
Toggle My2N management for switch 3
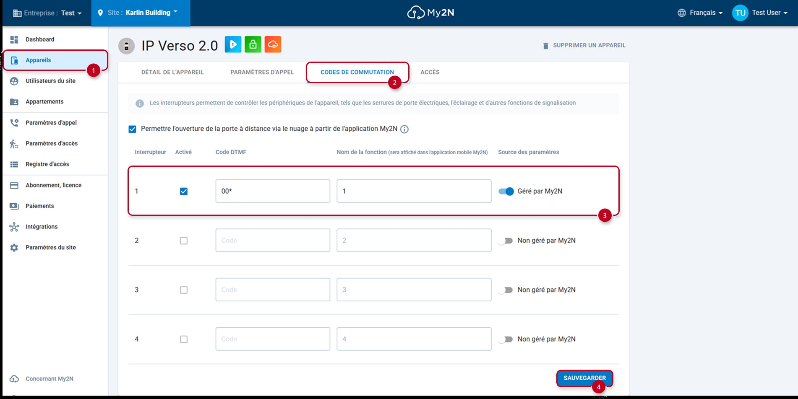pos(506,290)
